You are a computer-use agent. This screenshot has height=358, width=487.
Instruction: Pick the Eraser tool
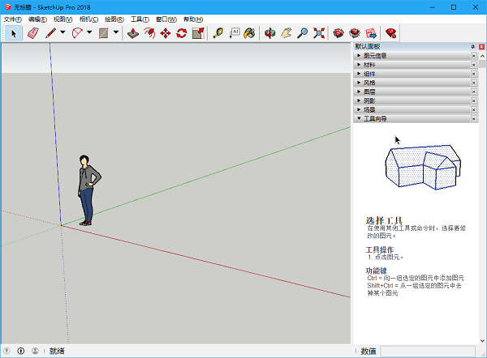click(33, 33)
